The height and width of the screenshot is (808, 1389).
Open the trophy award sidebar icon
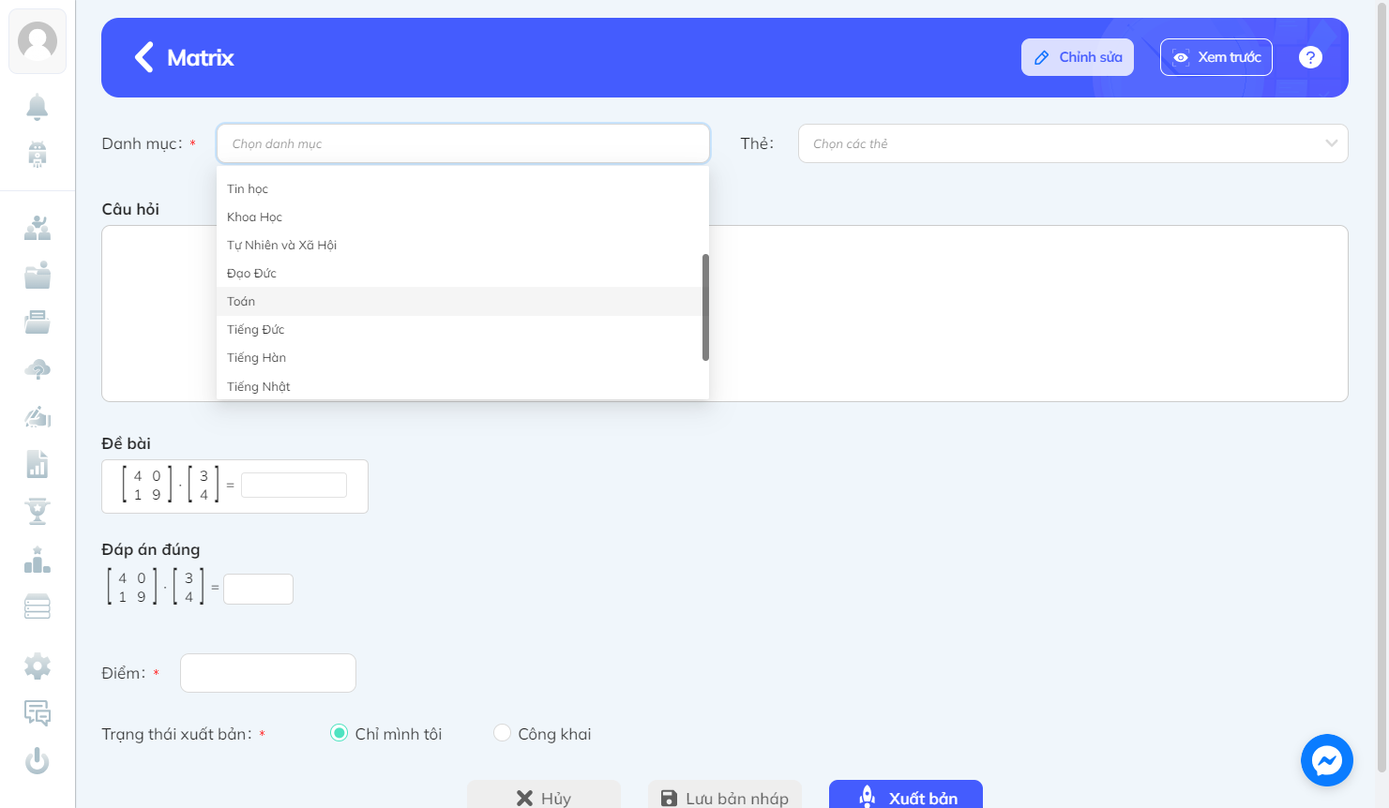38,511
